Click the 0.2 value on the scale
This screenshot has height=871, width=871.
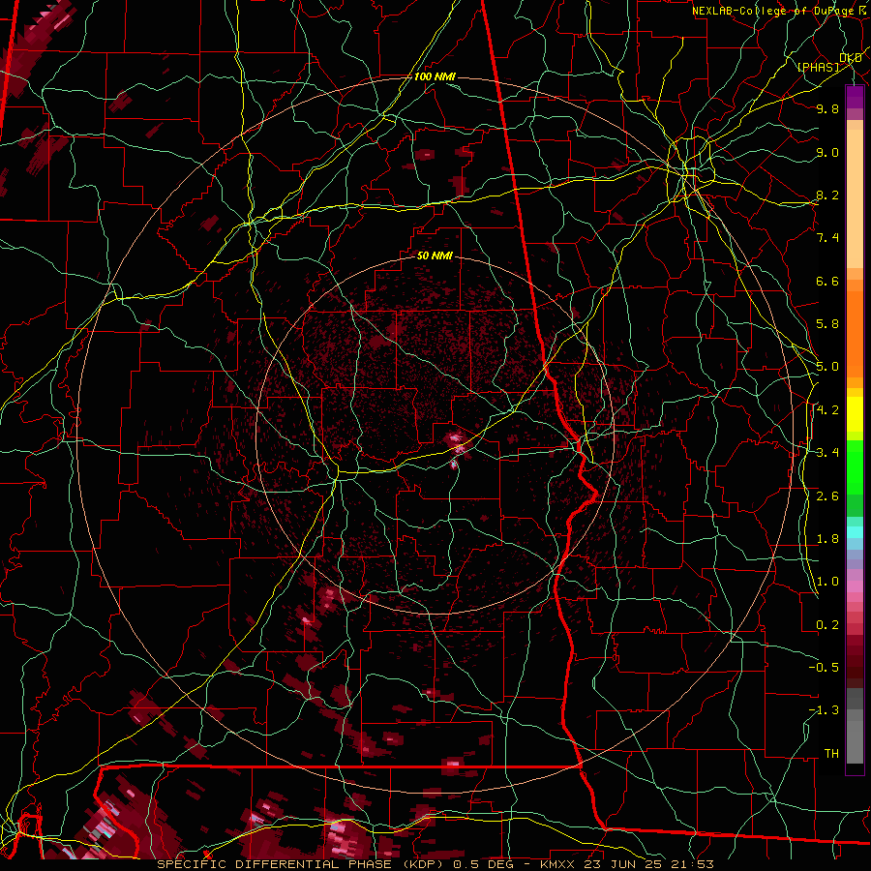click(x=827, y=625)
